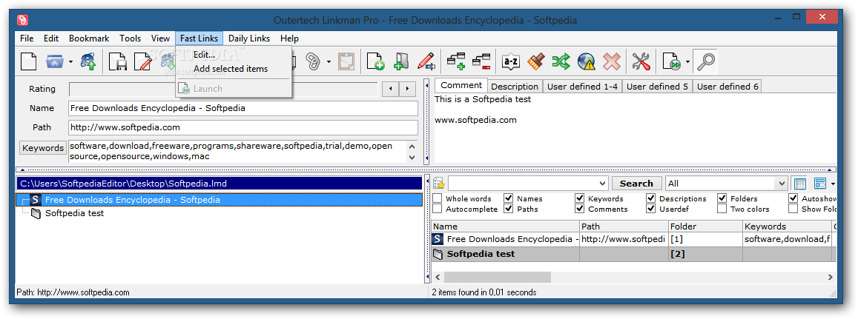Choose Add selected items in Fast Links menu
The height and width of the screenshot is (319, 858).
(x=231, y=69)
